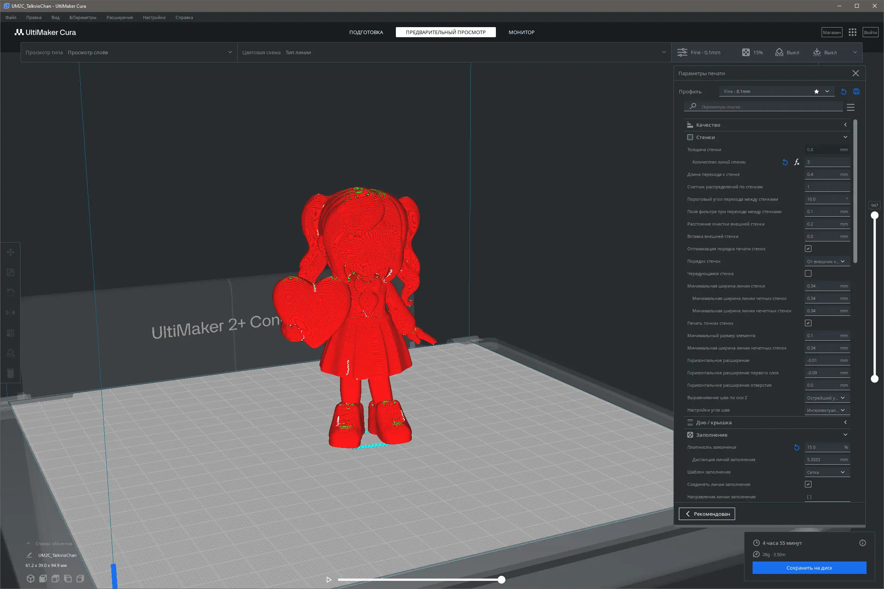Switch to the ПОДГОТОВКА tab
This screenshot has height=589, width=884.
pyautogui.click(x=366, y=32)
